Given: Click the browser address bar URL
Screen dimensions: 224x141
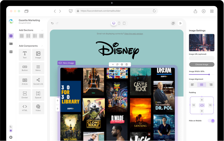Looking at the screenshot, I should click(x=100, y=11).
